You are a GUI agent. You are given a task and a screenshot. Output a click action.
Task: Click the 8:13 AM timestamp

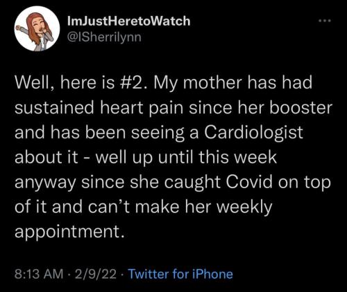click(39, 274)
